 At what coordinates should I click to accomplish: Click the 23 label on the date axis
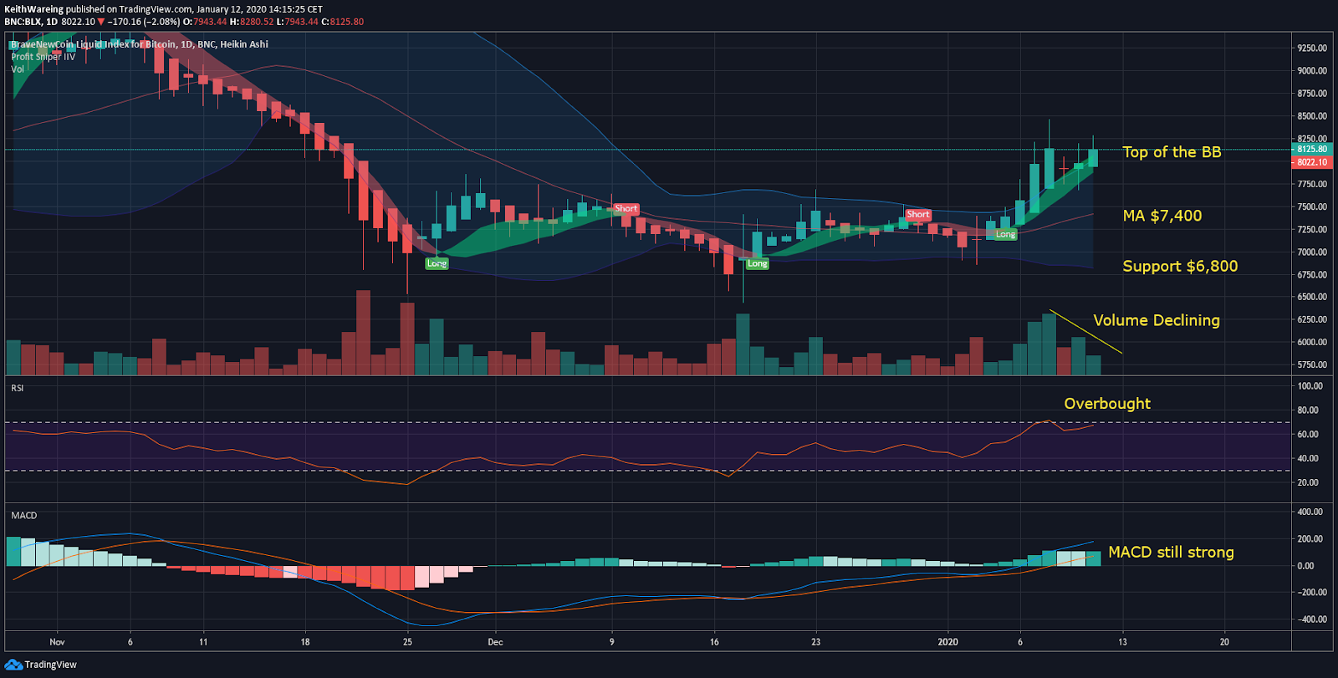coord(815,642)
